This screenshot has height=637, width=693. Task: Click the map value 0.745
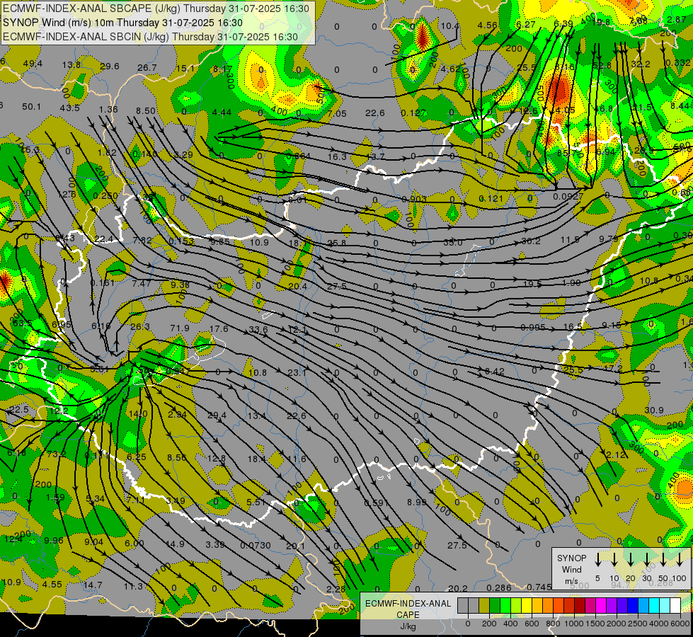[539, 587]
